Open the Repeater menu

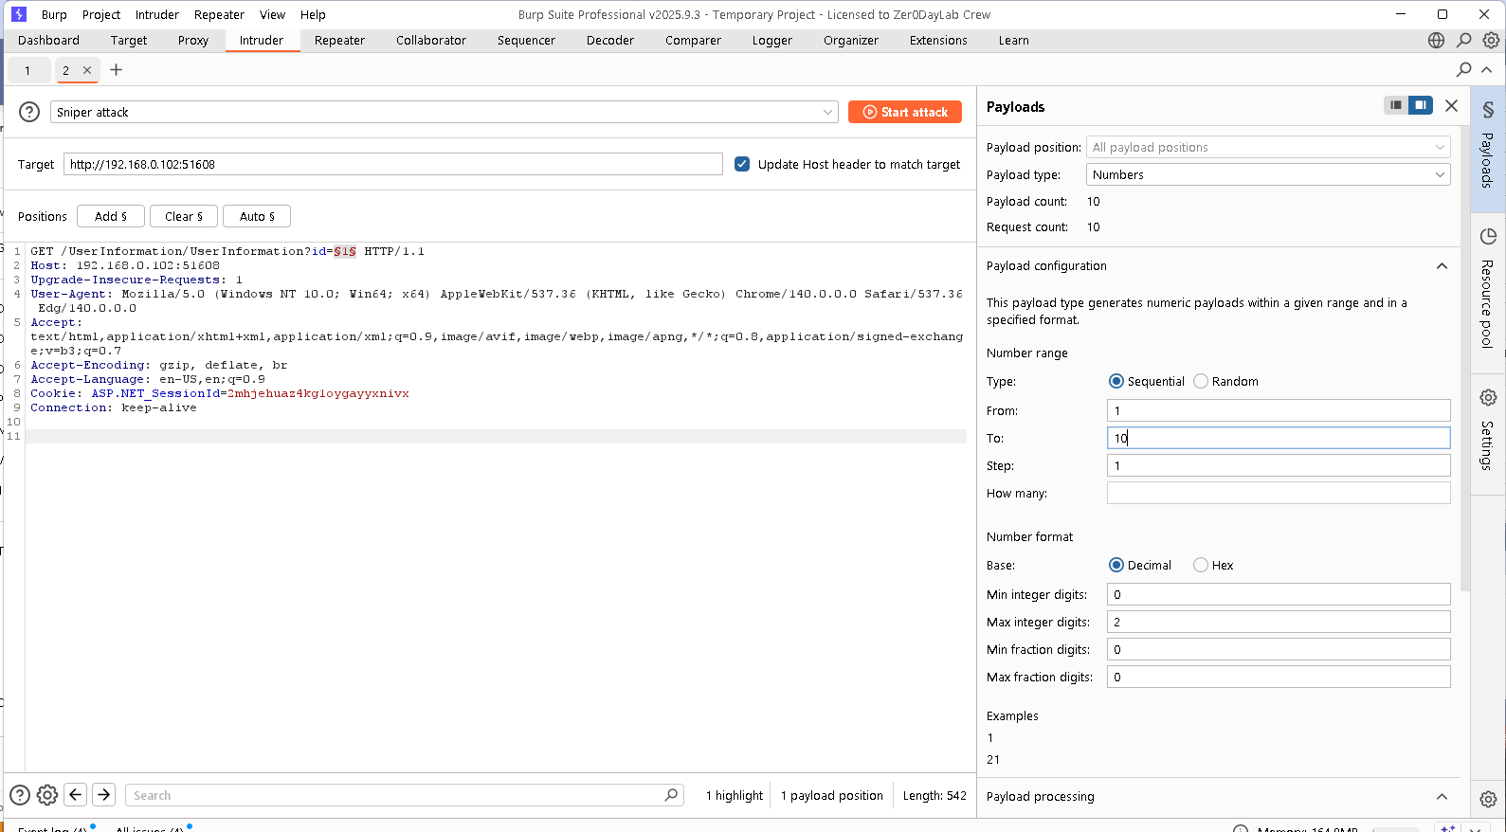coord(219,14)
